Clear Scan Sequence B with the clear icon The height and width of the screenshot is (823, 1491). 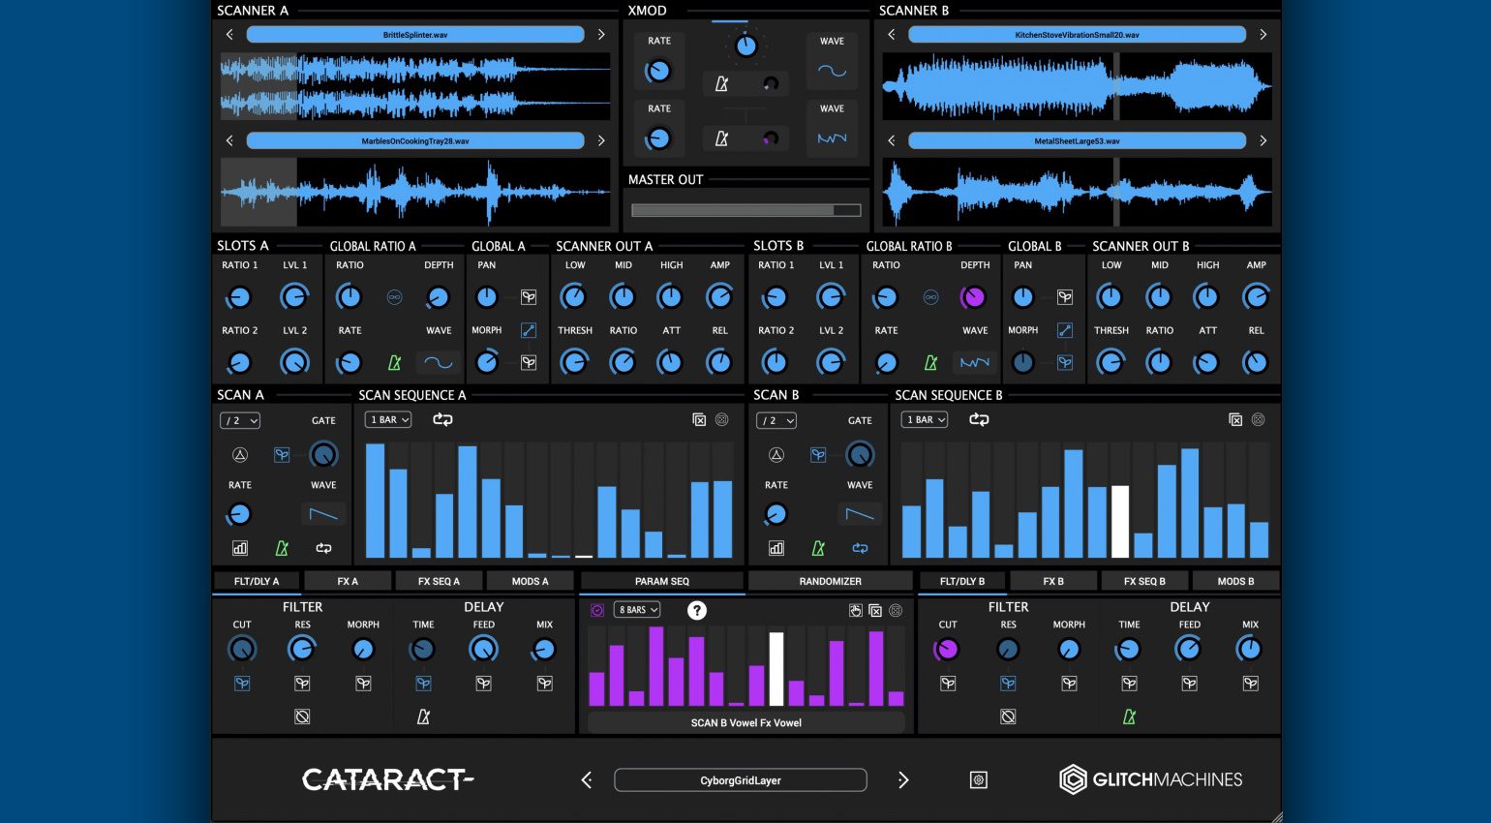[1235, 419]
